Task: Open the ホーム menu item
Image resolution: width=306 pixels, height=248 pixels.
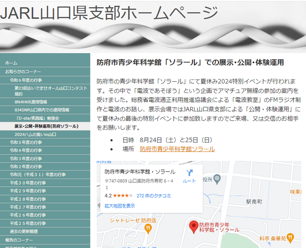Action: pyautogui.click(x=45, y=63)
